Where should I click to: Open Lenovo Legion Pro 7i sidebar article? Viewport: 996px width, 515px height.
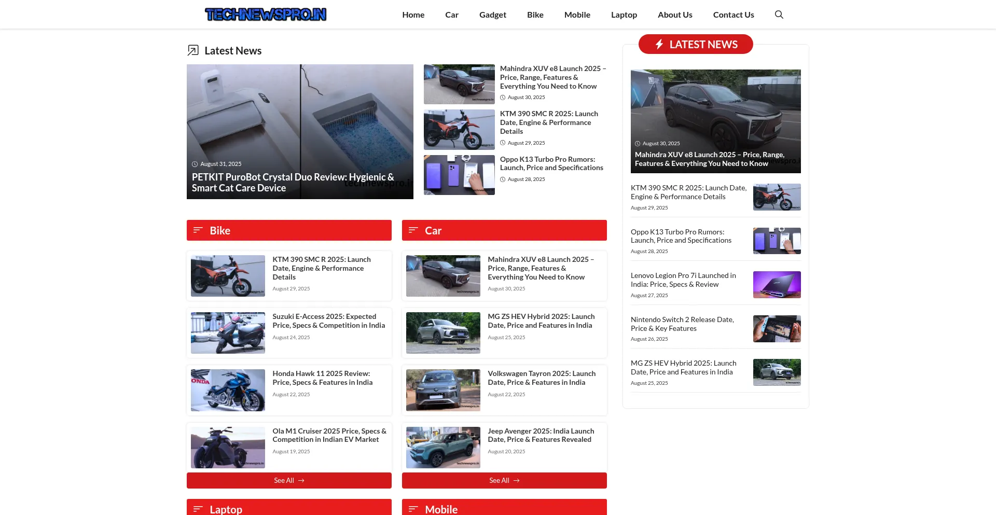683,280
